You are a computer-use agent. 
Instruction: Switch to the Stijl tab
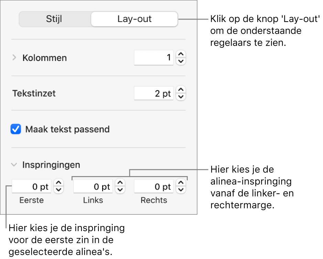[x=54, y=19]
